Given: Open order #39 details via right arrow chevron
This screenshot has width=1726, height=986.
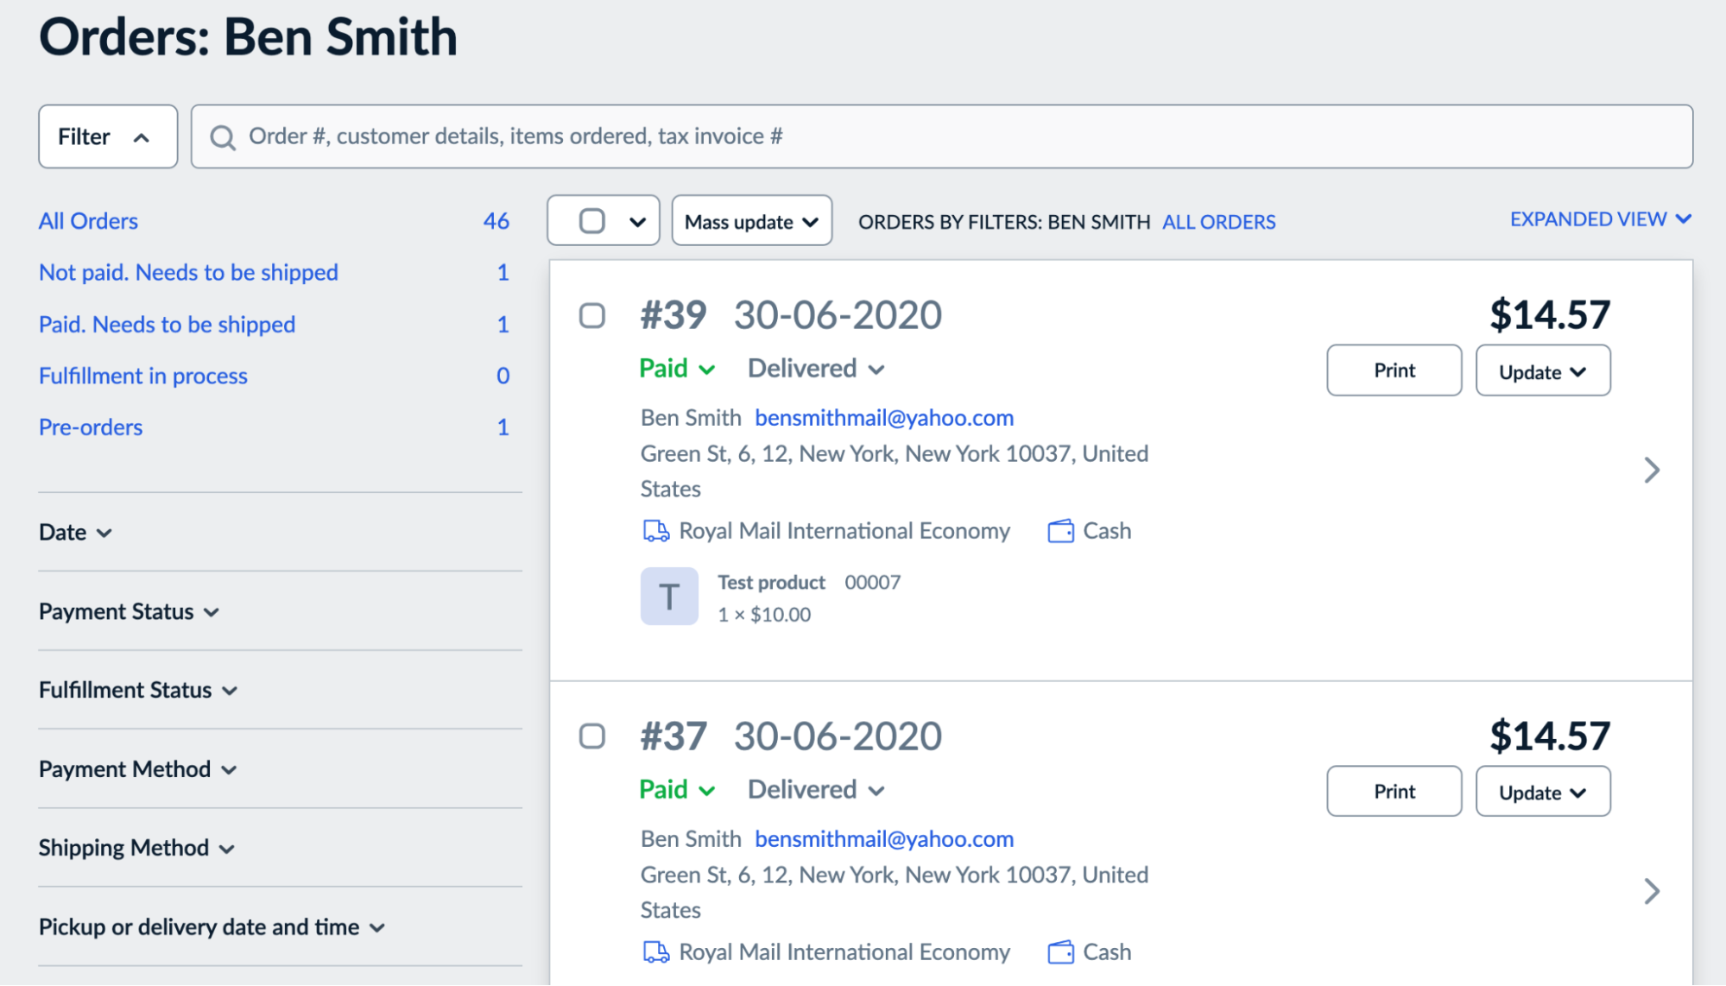Looking at the screenshot, I should pos(1653,471).
